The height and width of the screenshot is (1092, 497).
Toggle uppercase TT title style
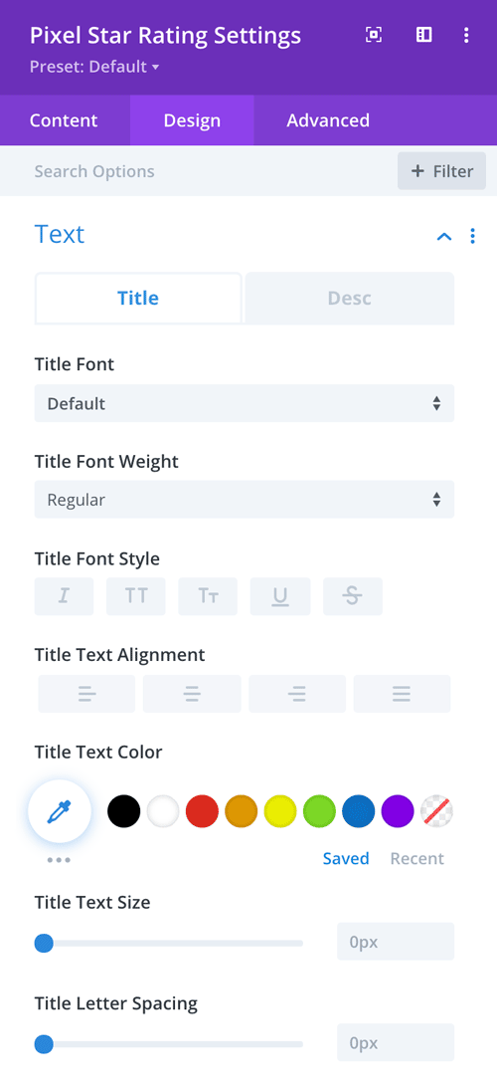136,596
